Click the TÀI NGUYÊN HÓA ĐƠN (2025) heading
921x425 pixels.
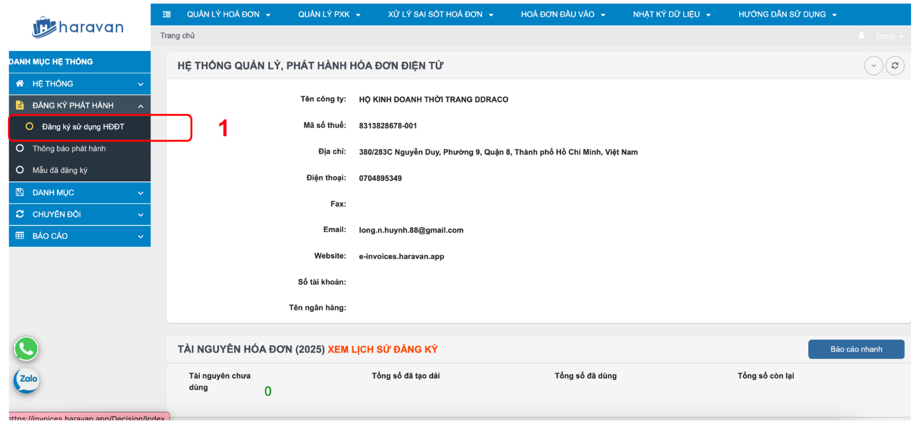[x=251, y=349]
